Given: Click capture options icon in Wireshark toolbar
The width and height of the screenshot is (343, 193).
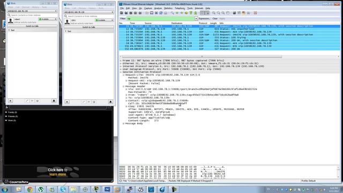Looking at the screenshot, I should pyautogui.click(x=126, y=13).
